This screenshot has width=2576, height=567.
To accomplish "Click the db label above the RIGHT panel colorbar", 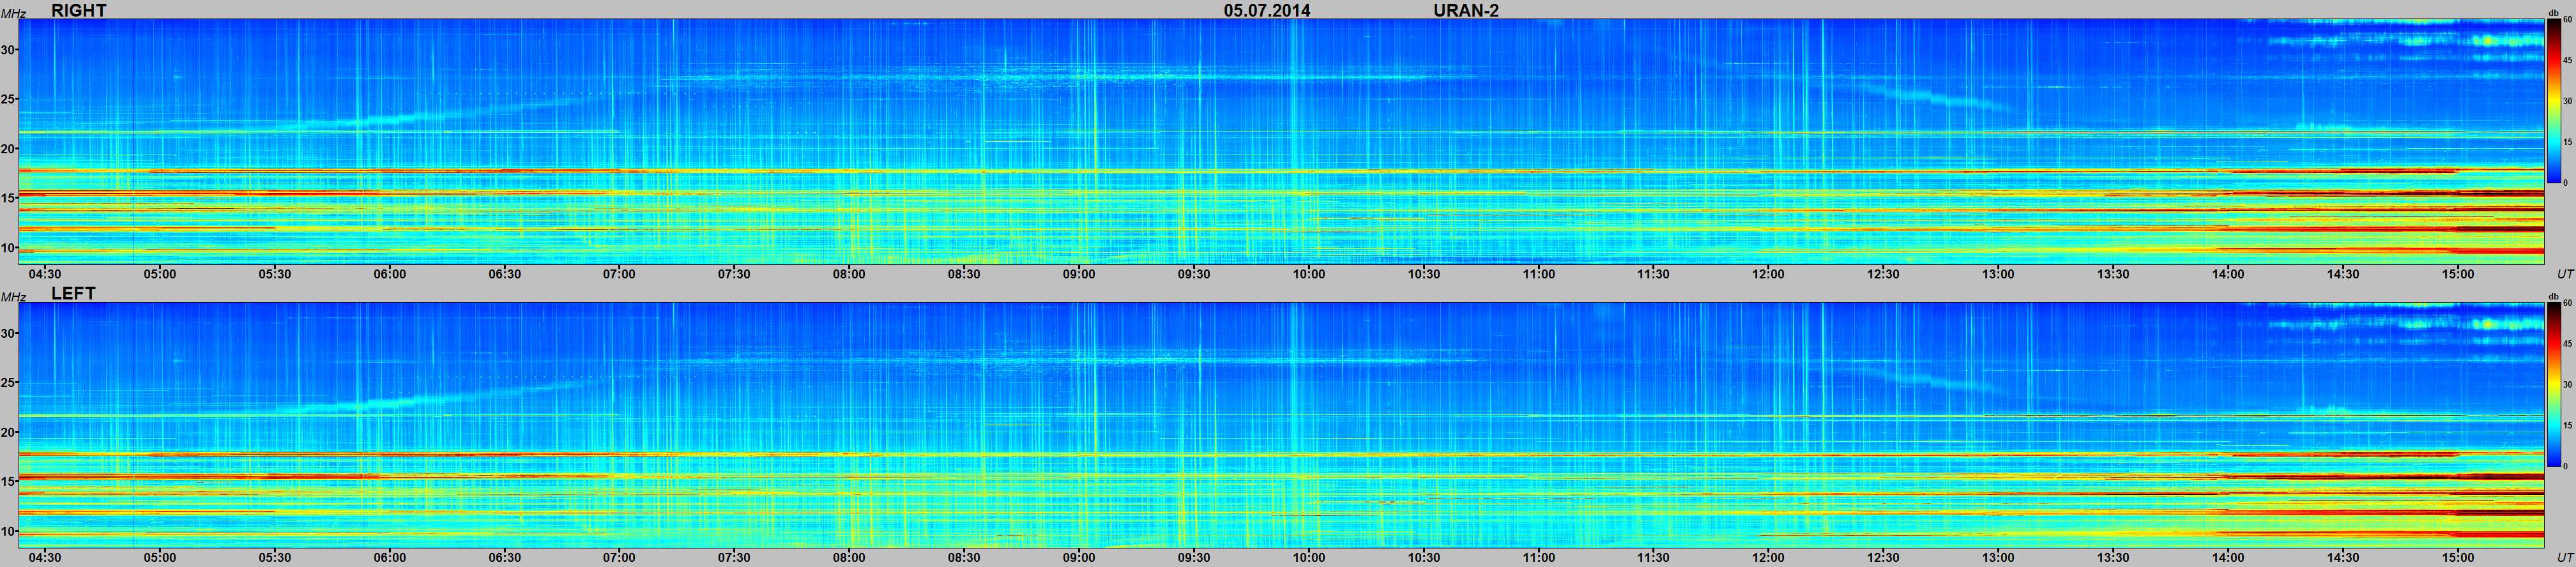I will [2554, 13].
